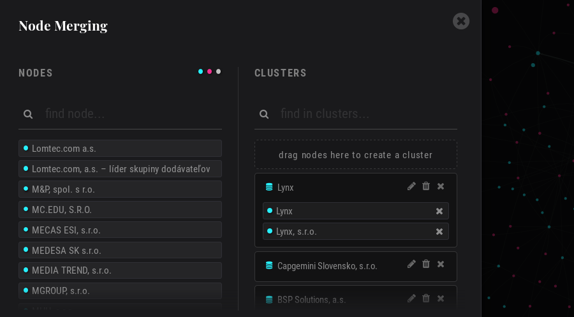Delete the BSP Solutions cluster
574x317 pixels.
point(426,299)
